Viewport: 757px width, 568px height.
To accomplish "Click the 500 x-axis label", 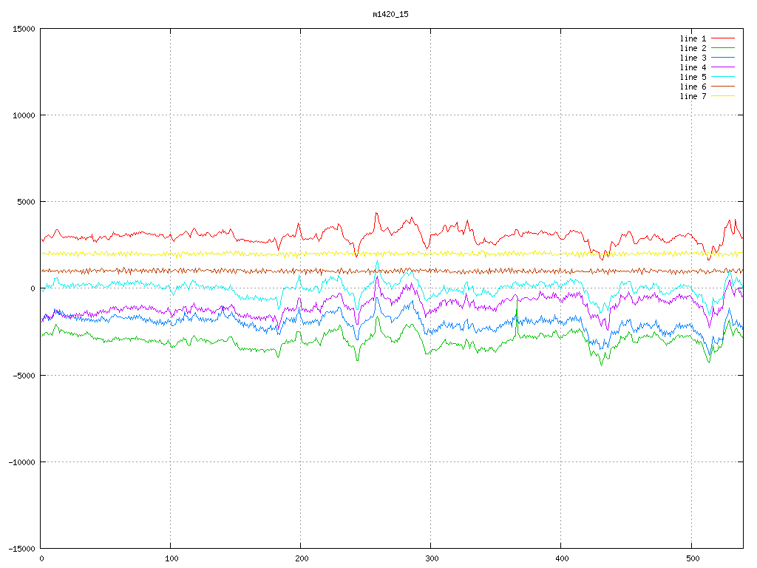I will tap(693, 559).
